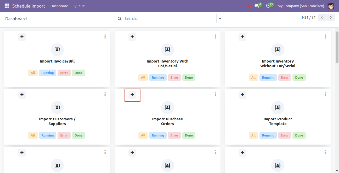Image resolution: width=339 pixels, height=173 pixels.
Task: Show All on Import Inventory Without Lot/Serial card
Action: click(x=253, y=78)
